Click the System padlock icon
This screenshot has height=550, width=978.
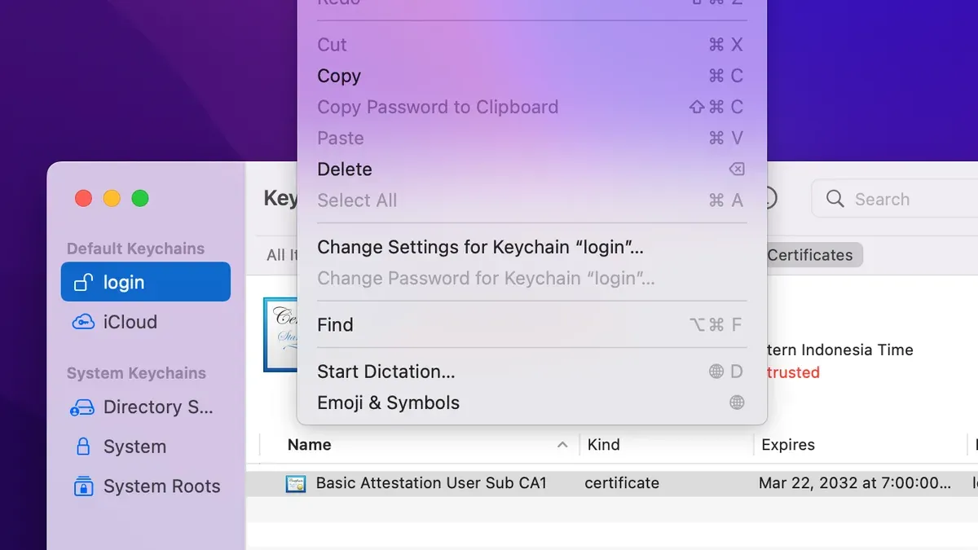tap(82, 447)
